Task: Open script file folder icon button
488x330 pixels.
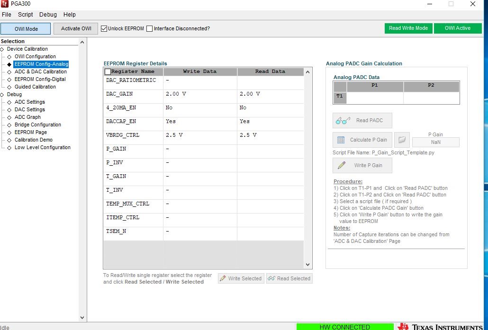Action: coord(402,140)
